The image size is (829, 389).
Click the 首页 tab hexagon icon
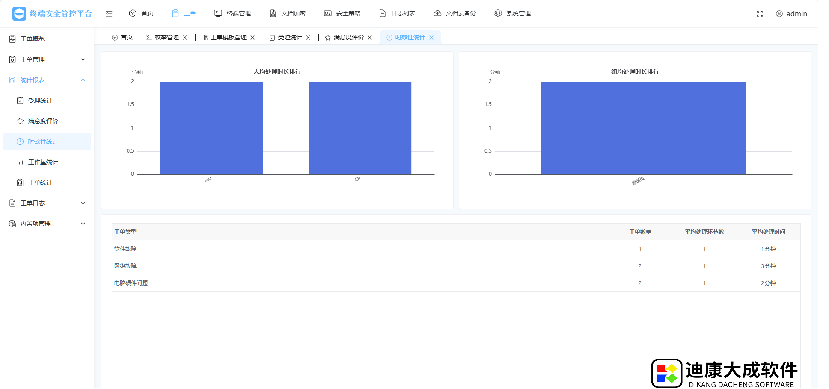tap(114, 38)
